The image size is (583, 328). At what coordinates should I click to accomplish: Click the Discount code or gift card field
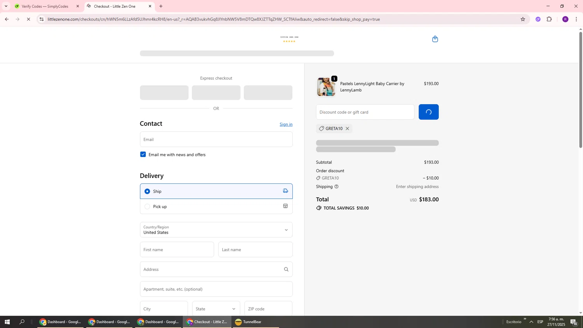[365, 112]
